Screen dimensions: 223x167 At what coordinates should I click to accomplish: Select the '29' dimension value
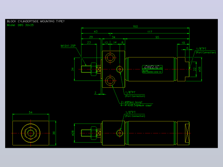coord(91,37)
